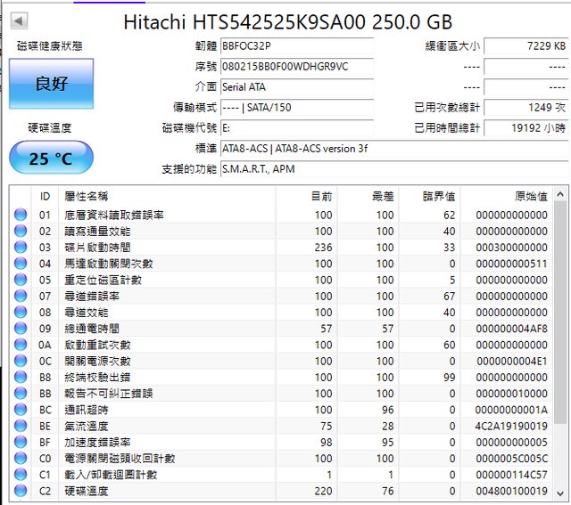The image size is (571, 505).
Task: Click status orb for attribute 01 row
Action: 20,215
